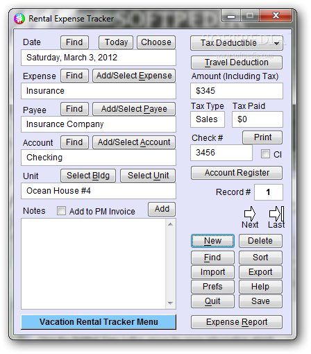The height and width of the screenshot is (354, 311).
Task: Open the Expense Report
Action: pyautogui.click(x=237, y=322)
